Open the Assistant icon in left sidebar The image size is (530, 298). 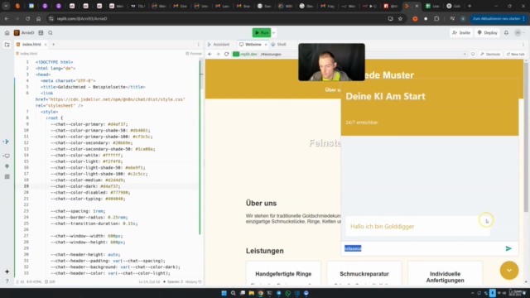(x=7, y=142)
